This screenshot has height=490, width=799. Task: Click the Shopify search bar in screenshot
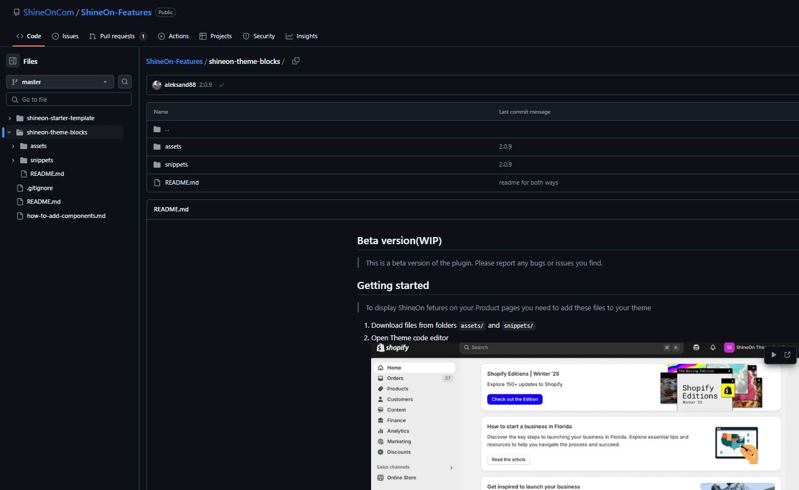coord(571,347)
